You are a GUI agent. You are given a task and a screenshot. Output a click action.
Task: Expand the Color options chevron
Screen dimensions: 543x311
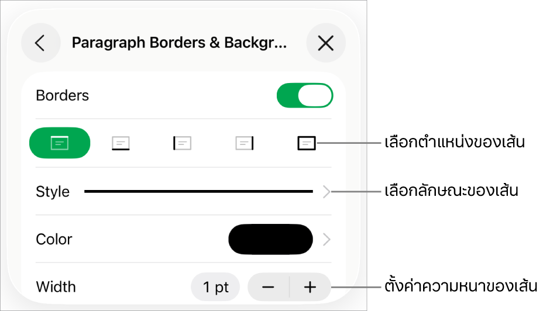(x=327, y=240)
